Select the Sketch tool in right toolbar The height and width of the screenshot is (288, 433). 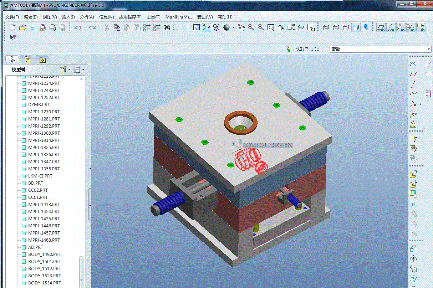413,64
